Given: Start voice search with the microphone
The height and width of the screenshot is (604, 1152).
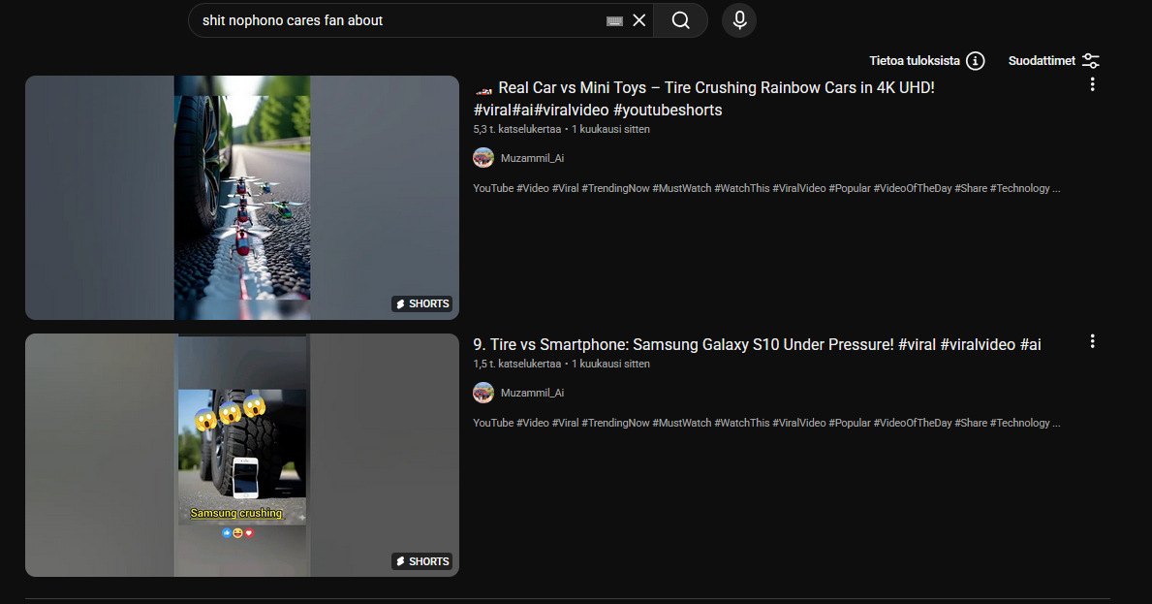Looking at the screenshot, I should 739,20.
